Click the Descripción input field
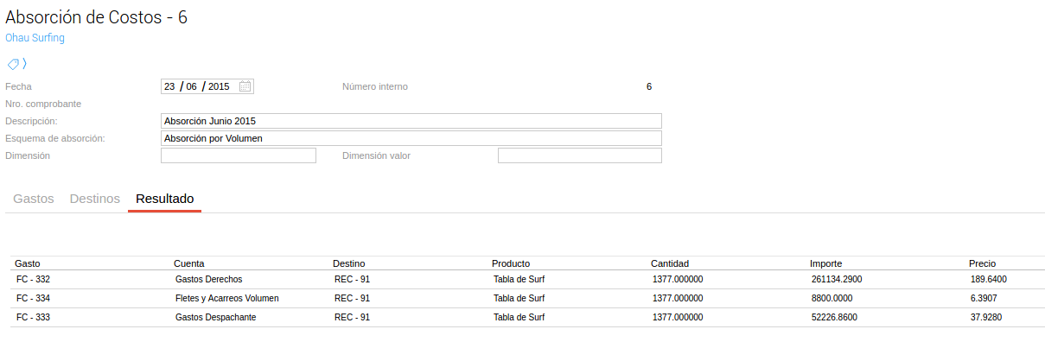The height and width of the screenshot is (342, 1045). click(x=411, y=121)
